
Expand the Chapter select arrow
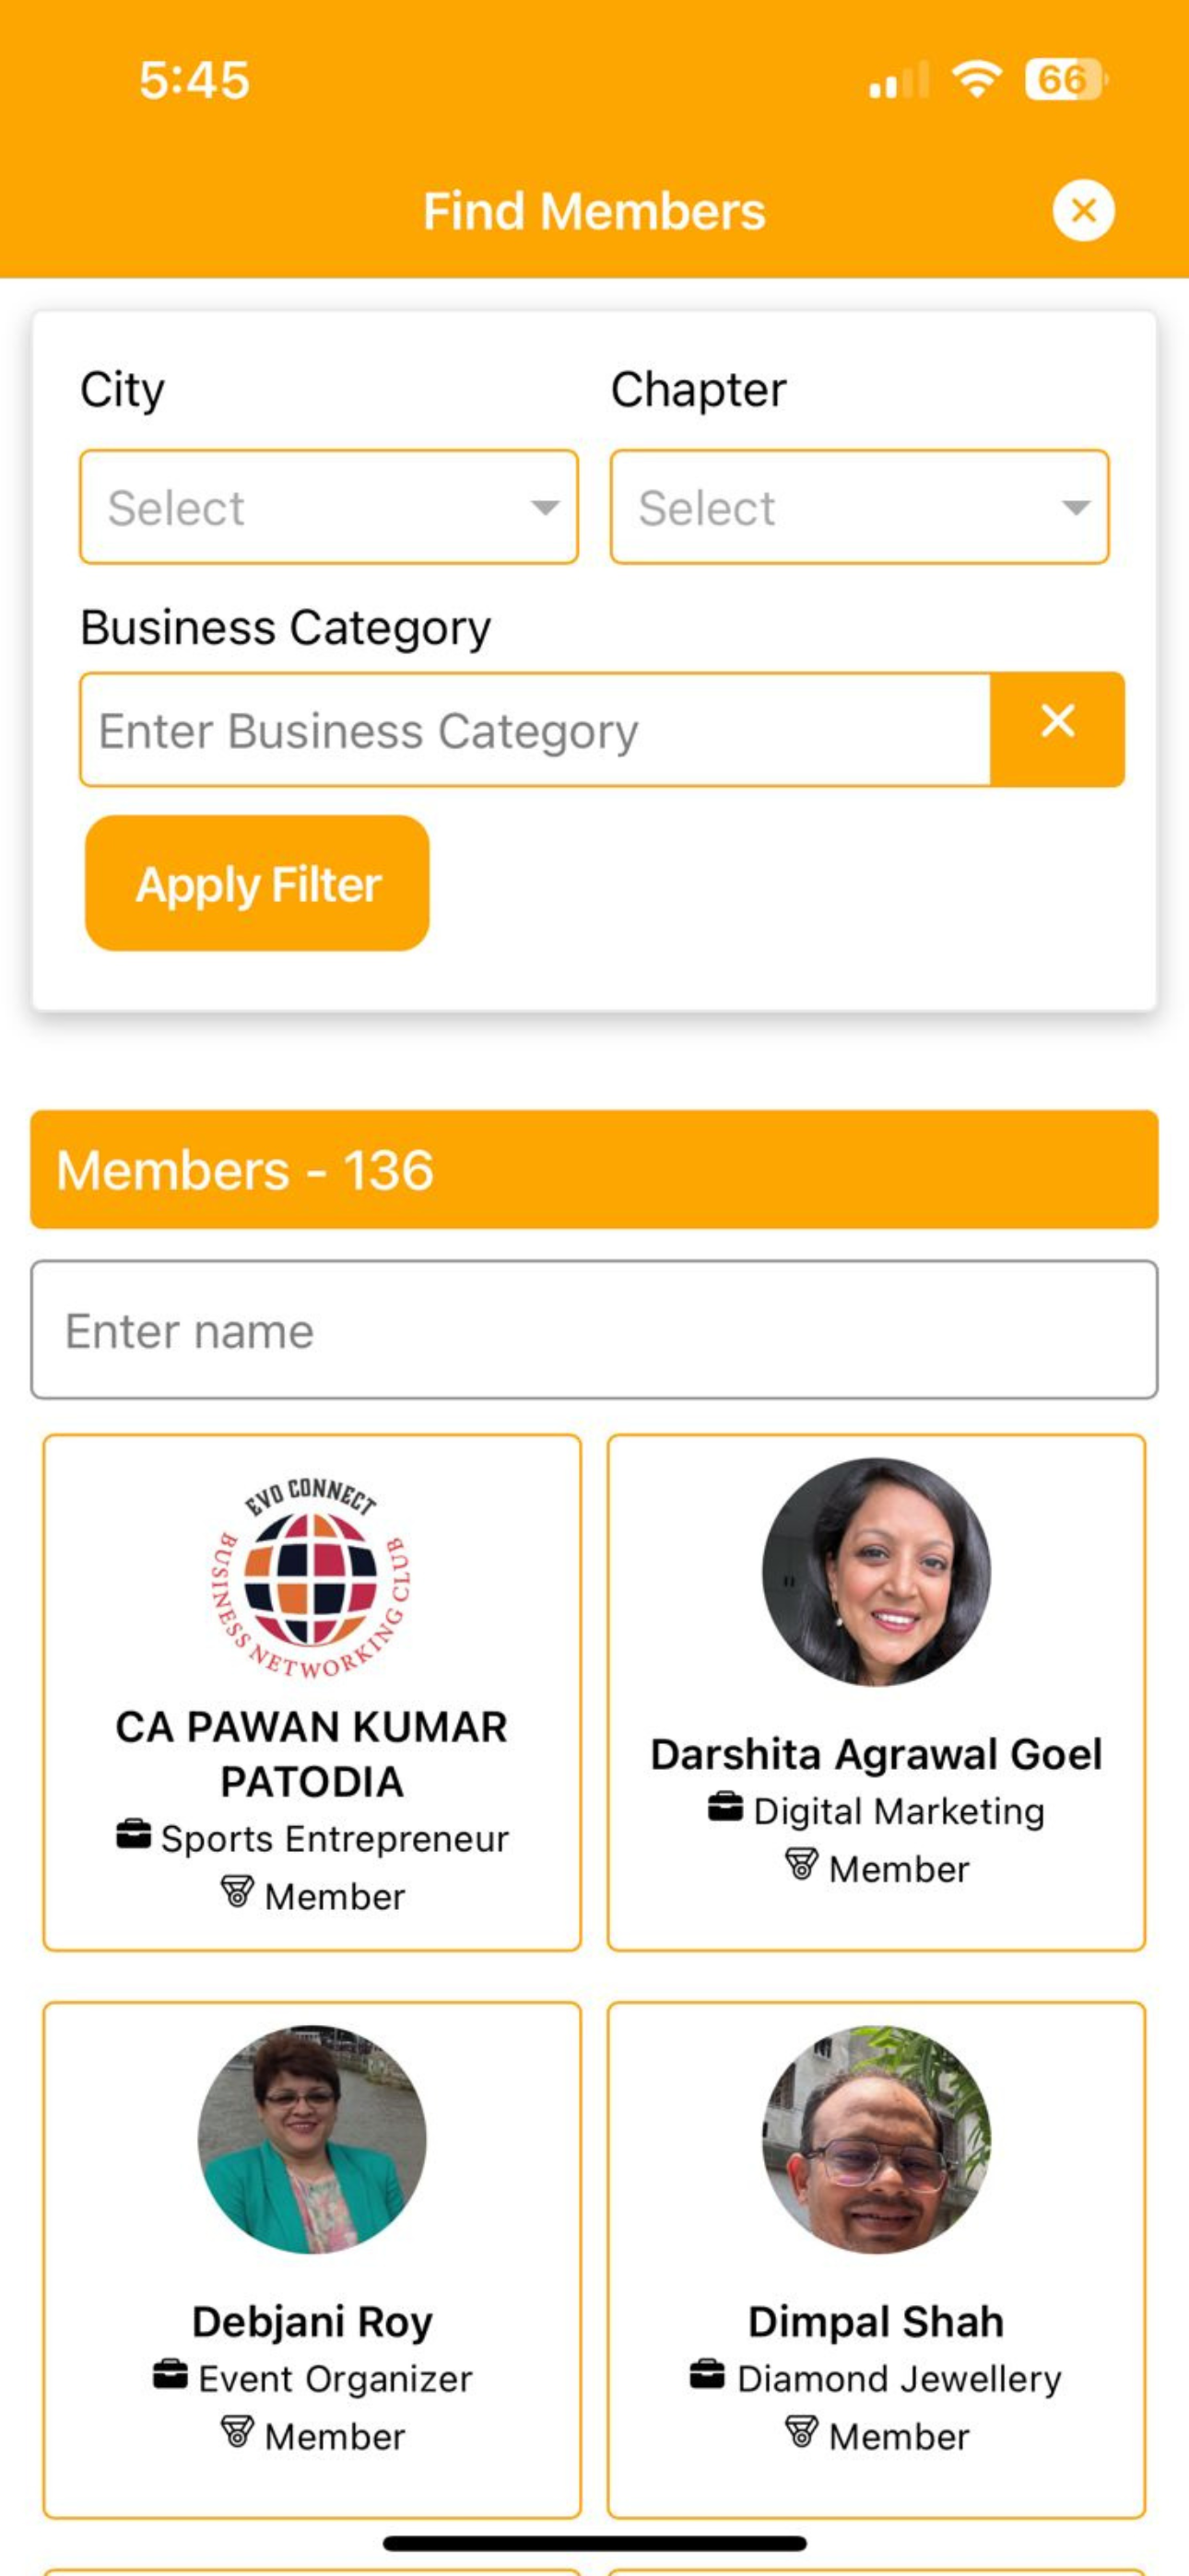(x=1075, y=508)
